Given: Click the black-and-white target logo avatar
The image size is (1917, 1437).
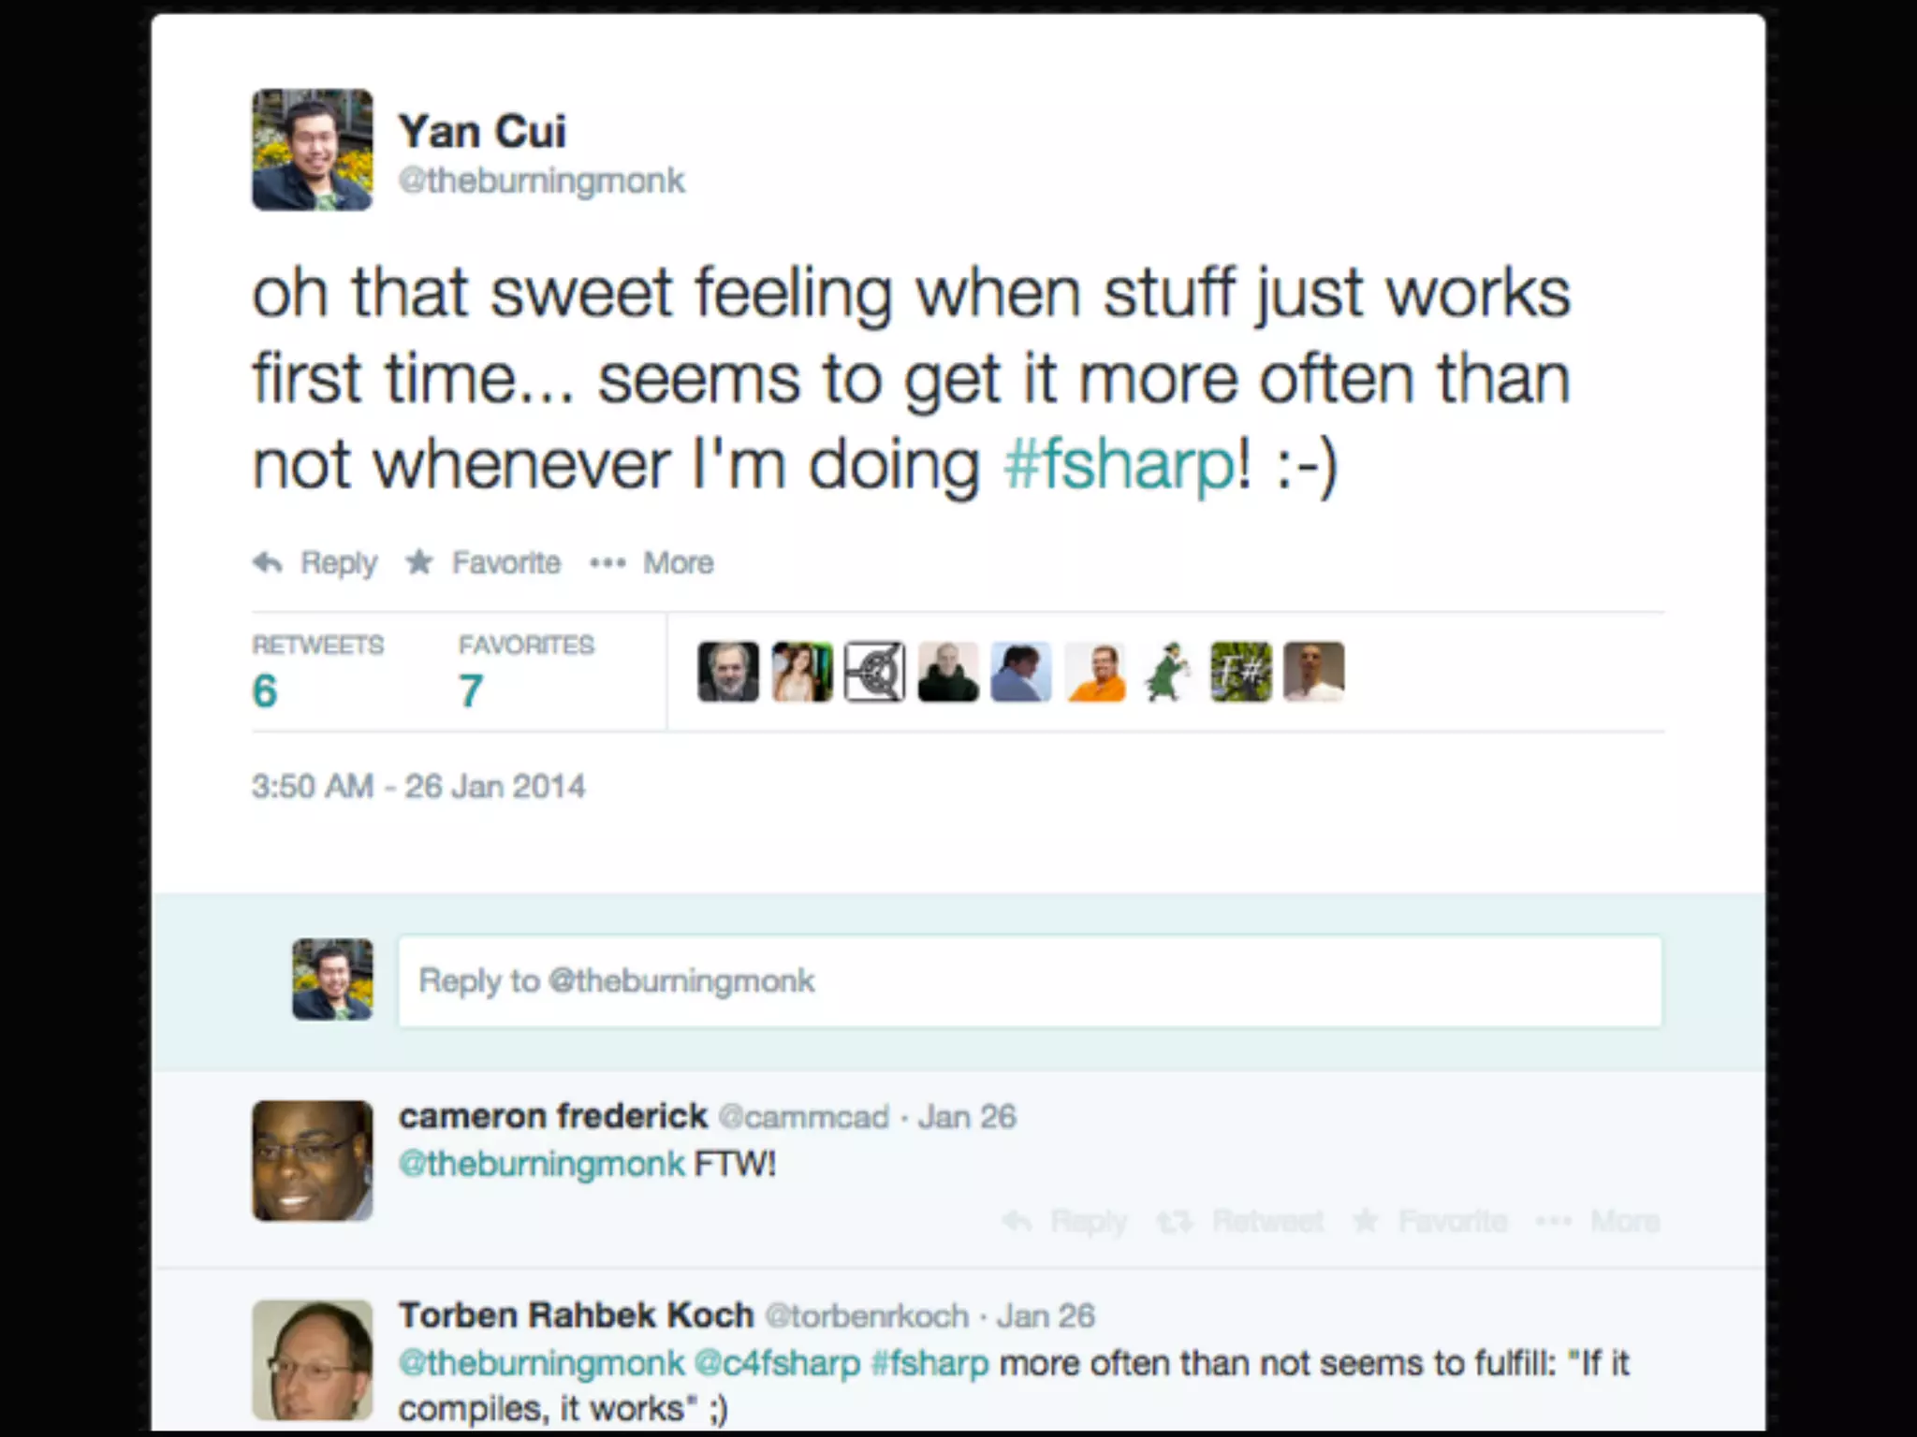Looking at the screenshot, I should 874,672.
